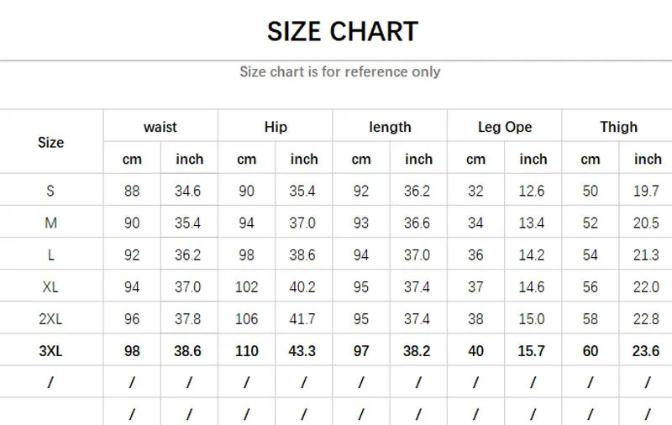Screen dimensions: 672x425
Task: Select the 38.2 inch length value
Action: click(x=417, y=350)
